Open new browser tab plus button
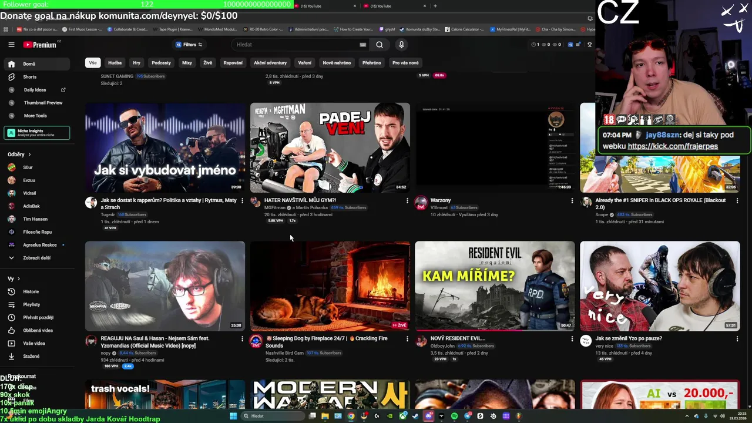Image resolution: width=752 pixels, height=423 pixels. pos(435,6)
